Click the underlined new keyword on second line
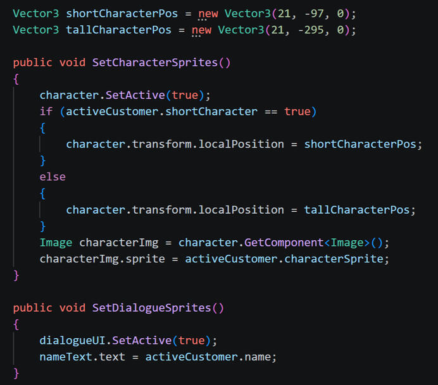Screen dimensions: 438x385 (x=201, y=30)
